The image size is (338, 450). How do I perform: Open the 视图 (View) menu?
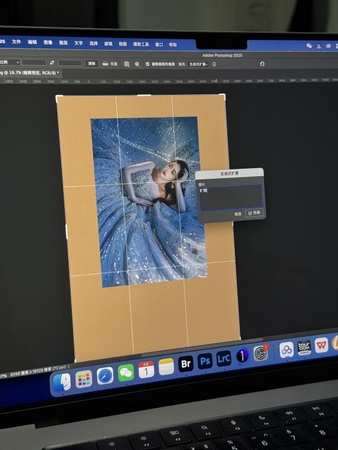click(x=123, y=44)
